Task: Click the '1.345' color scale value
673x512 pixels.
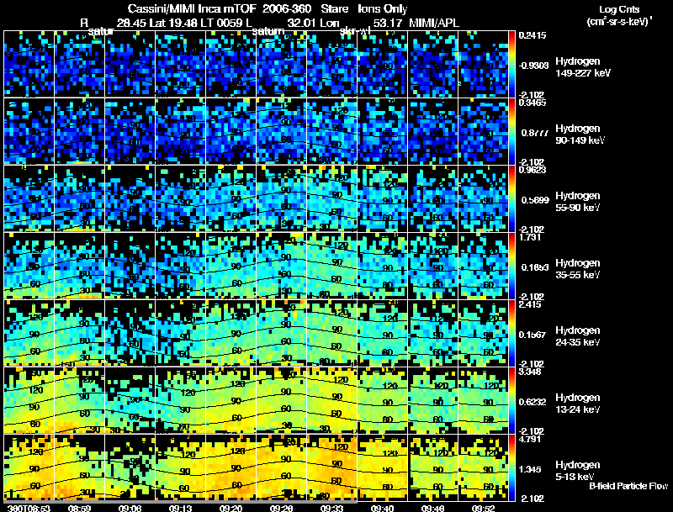Action: pyautogui.click(x=530, y=470)
